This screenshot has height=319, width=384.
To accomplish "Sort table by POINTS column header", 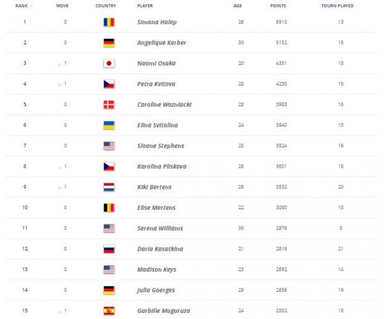I will (x=278, y=6).
